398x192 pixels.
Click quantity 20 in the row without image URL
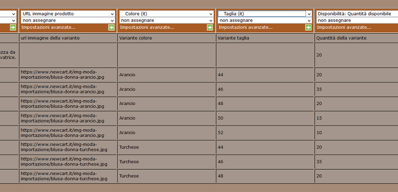(x=319, y=55)
